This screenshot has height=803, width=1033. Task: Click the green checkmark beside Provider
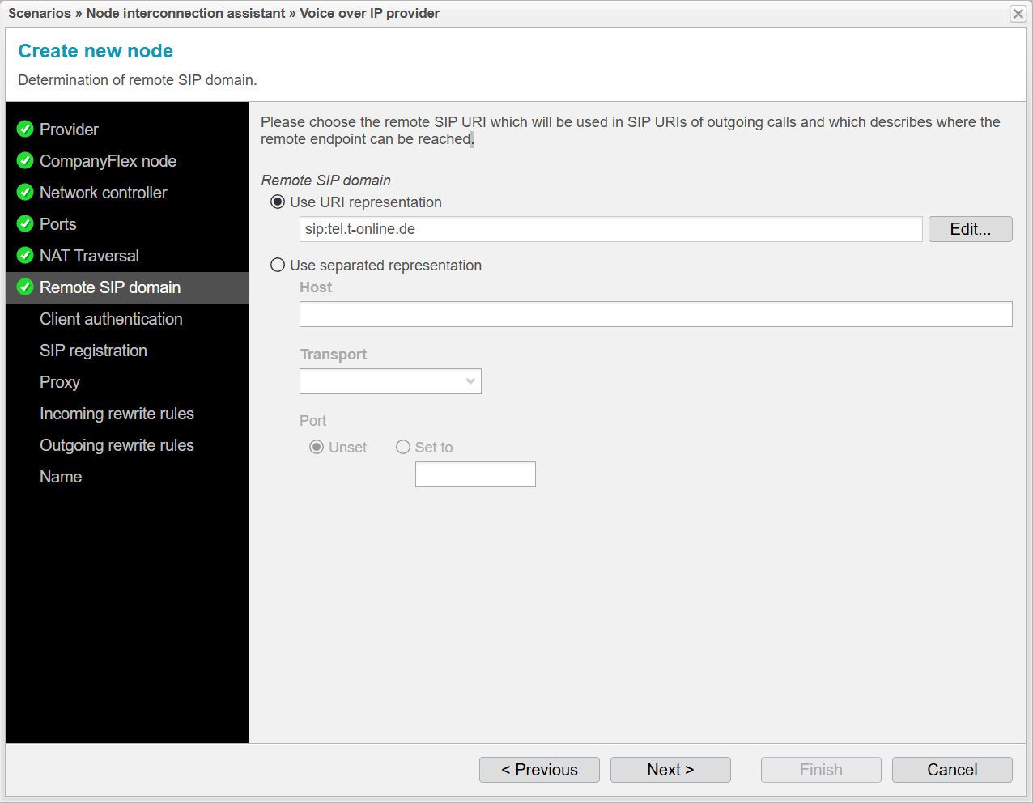pos(25,130)
